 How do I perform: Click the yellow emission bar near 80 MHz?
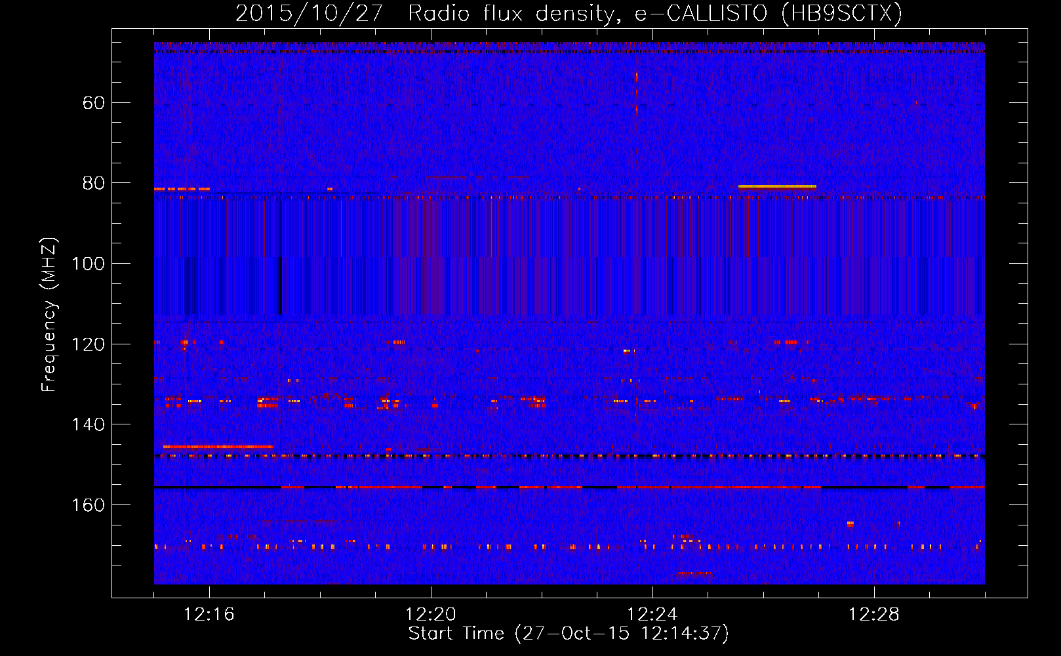coord(777,187)
